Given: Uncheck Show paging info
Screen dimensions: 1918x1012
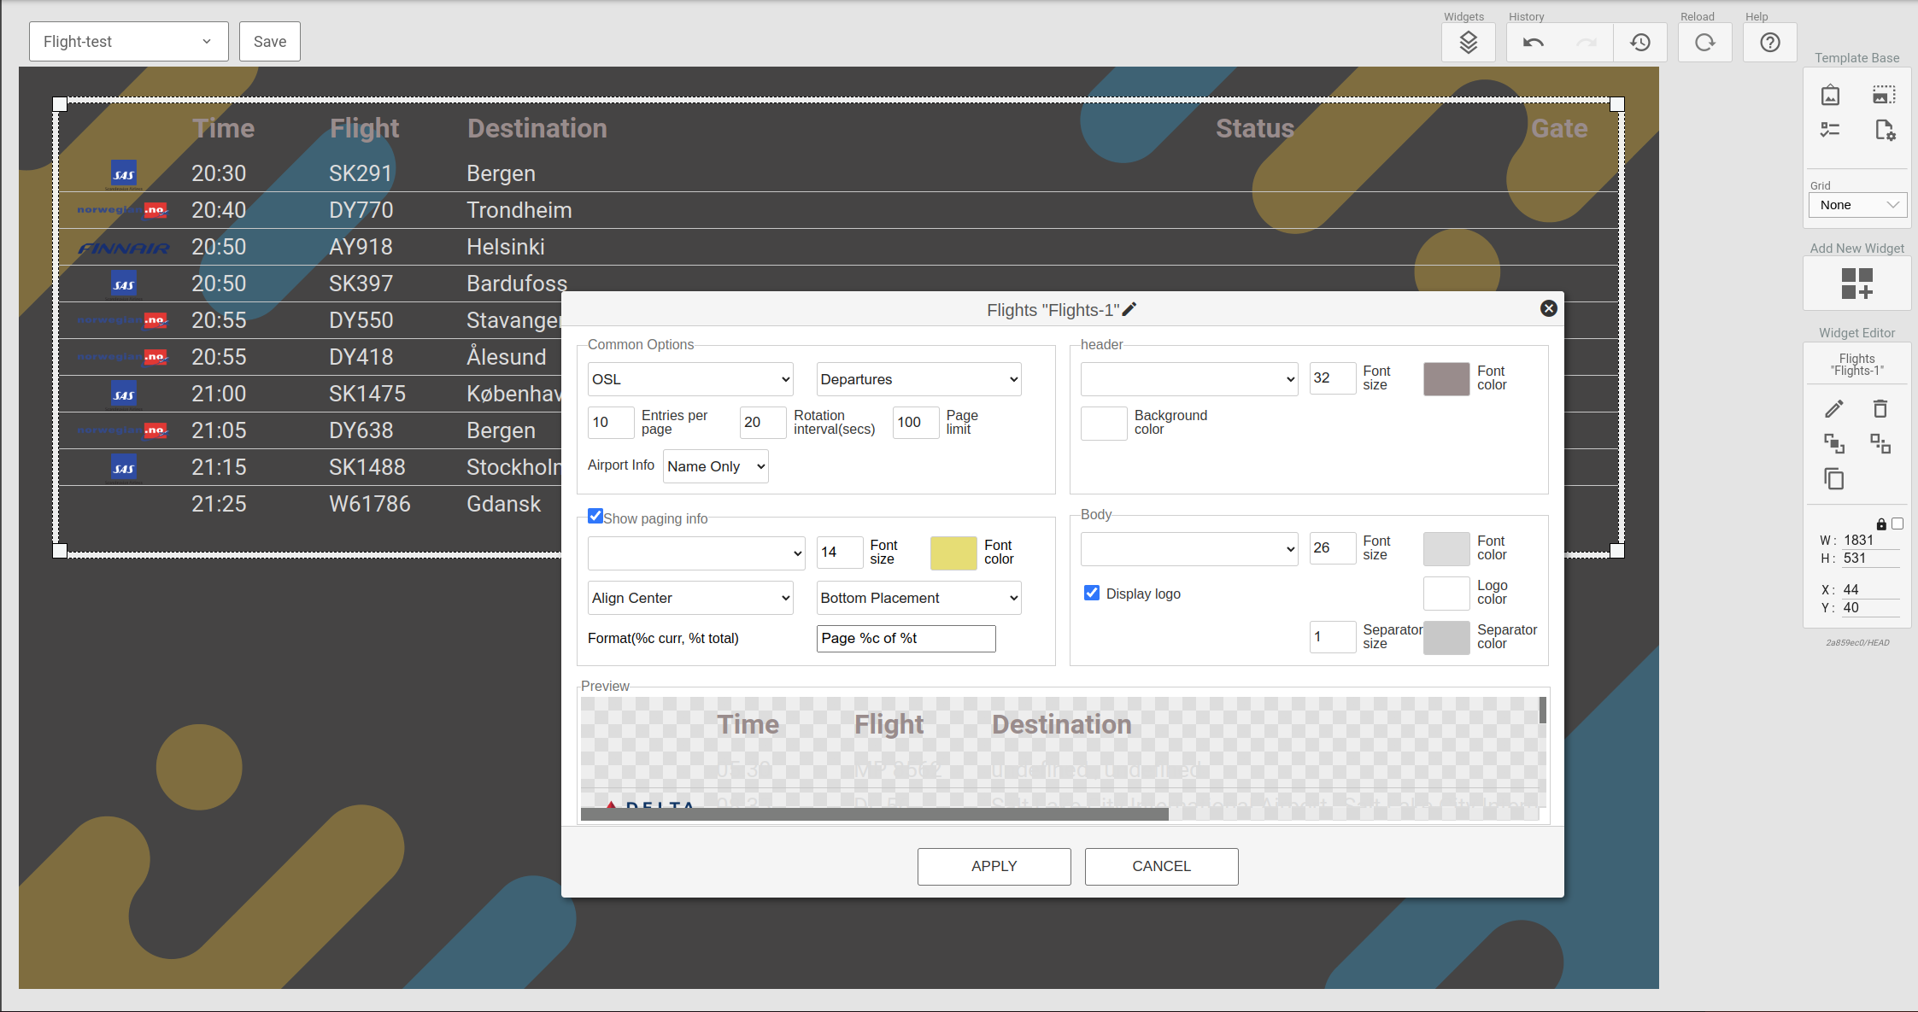Looking at the screenshot, I should [595, 516].
